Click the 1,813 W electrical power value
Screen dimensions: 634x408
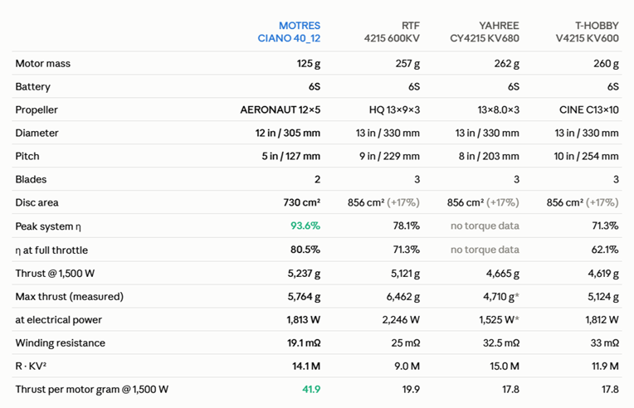click(x=304, y=320)
